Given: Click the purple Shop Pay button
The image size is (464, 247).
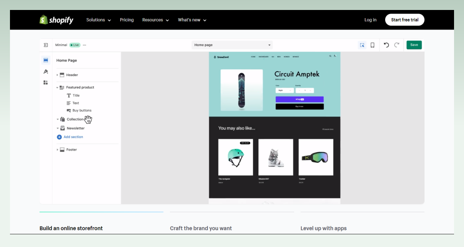Looking at the screenshot, I should [x=300, y=99].
